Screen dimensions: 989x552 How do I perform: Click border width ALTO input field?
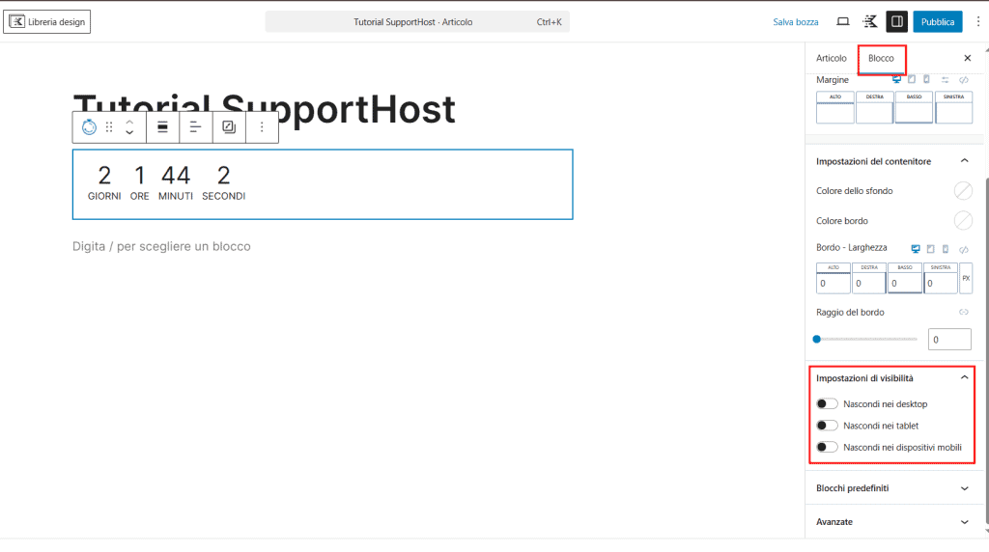(x=834, y=283)
